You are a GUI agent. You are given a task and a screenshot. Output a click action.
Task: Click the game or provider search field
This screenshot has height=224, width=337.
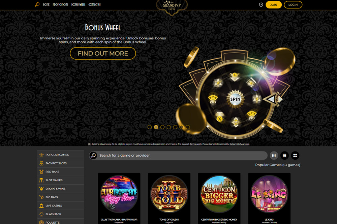pos(178,156)
